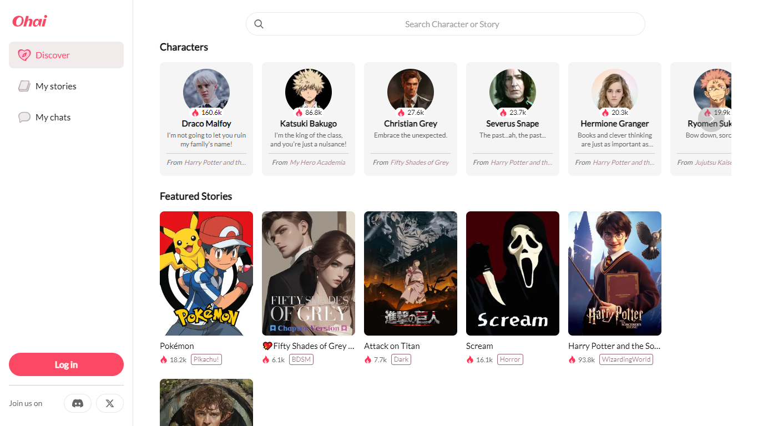Screen dimensions: 758x426
Task: Open the Scream story cover
Action: 513,273
